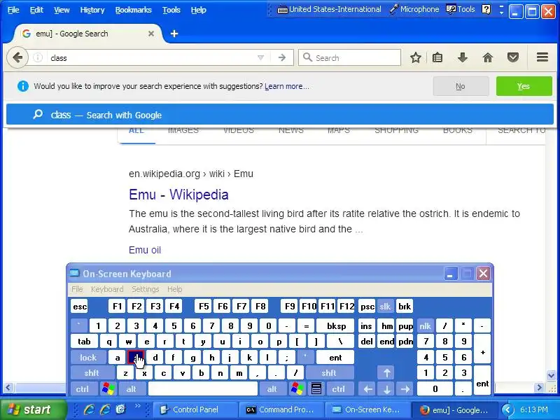Toggle the right shft key

pyautogui.click(x=329, y=373)
